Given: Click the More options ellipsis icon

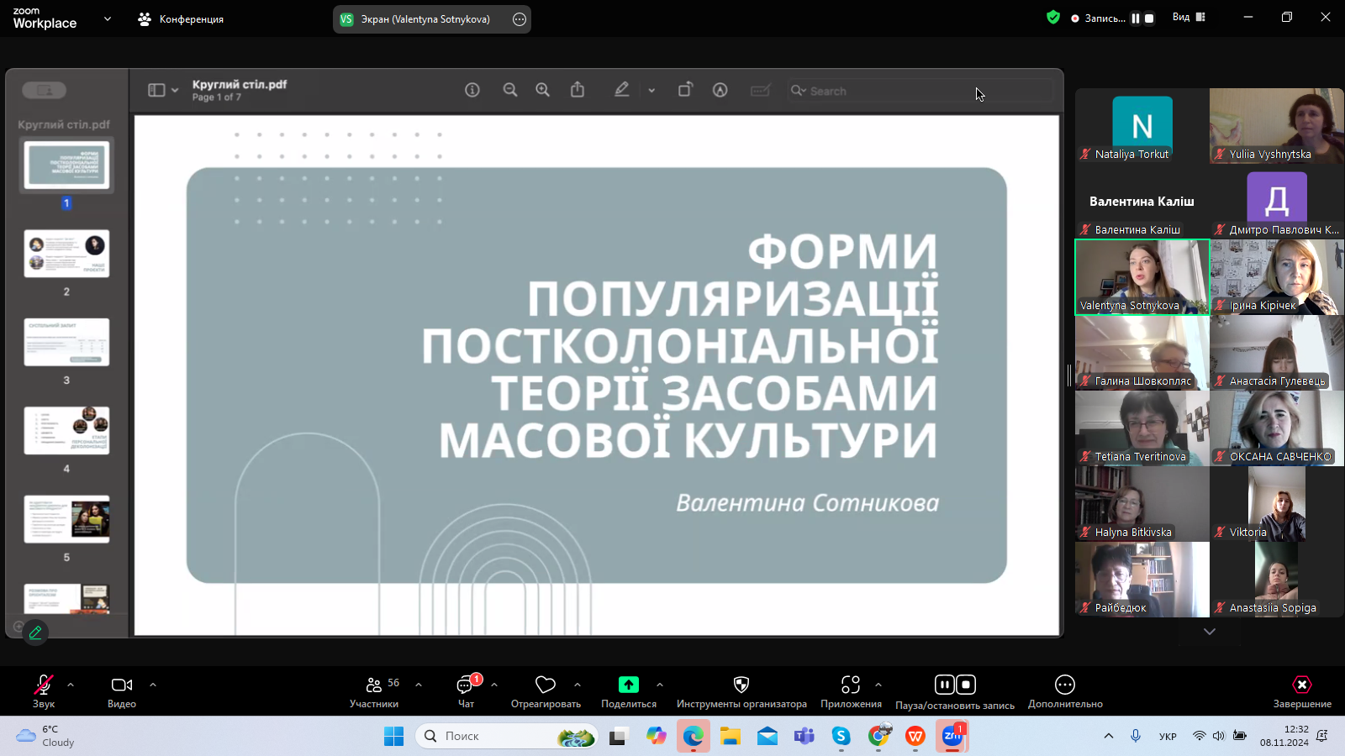Looking at the screenshot, I should pos(1064,685).
